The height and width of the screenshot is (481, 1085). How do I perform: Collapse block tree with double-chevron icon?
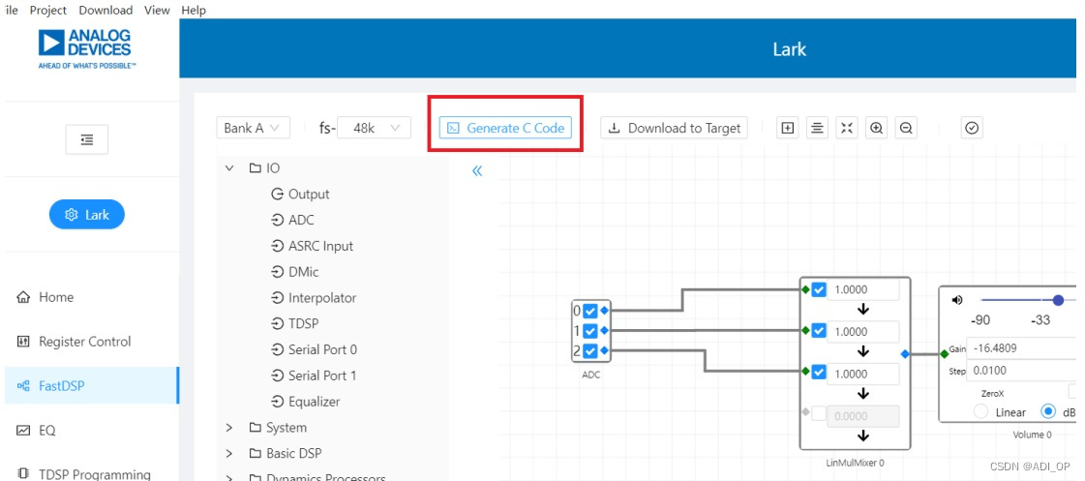tap(477, 171)
